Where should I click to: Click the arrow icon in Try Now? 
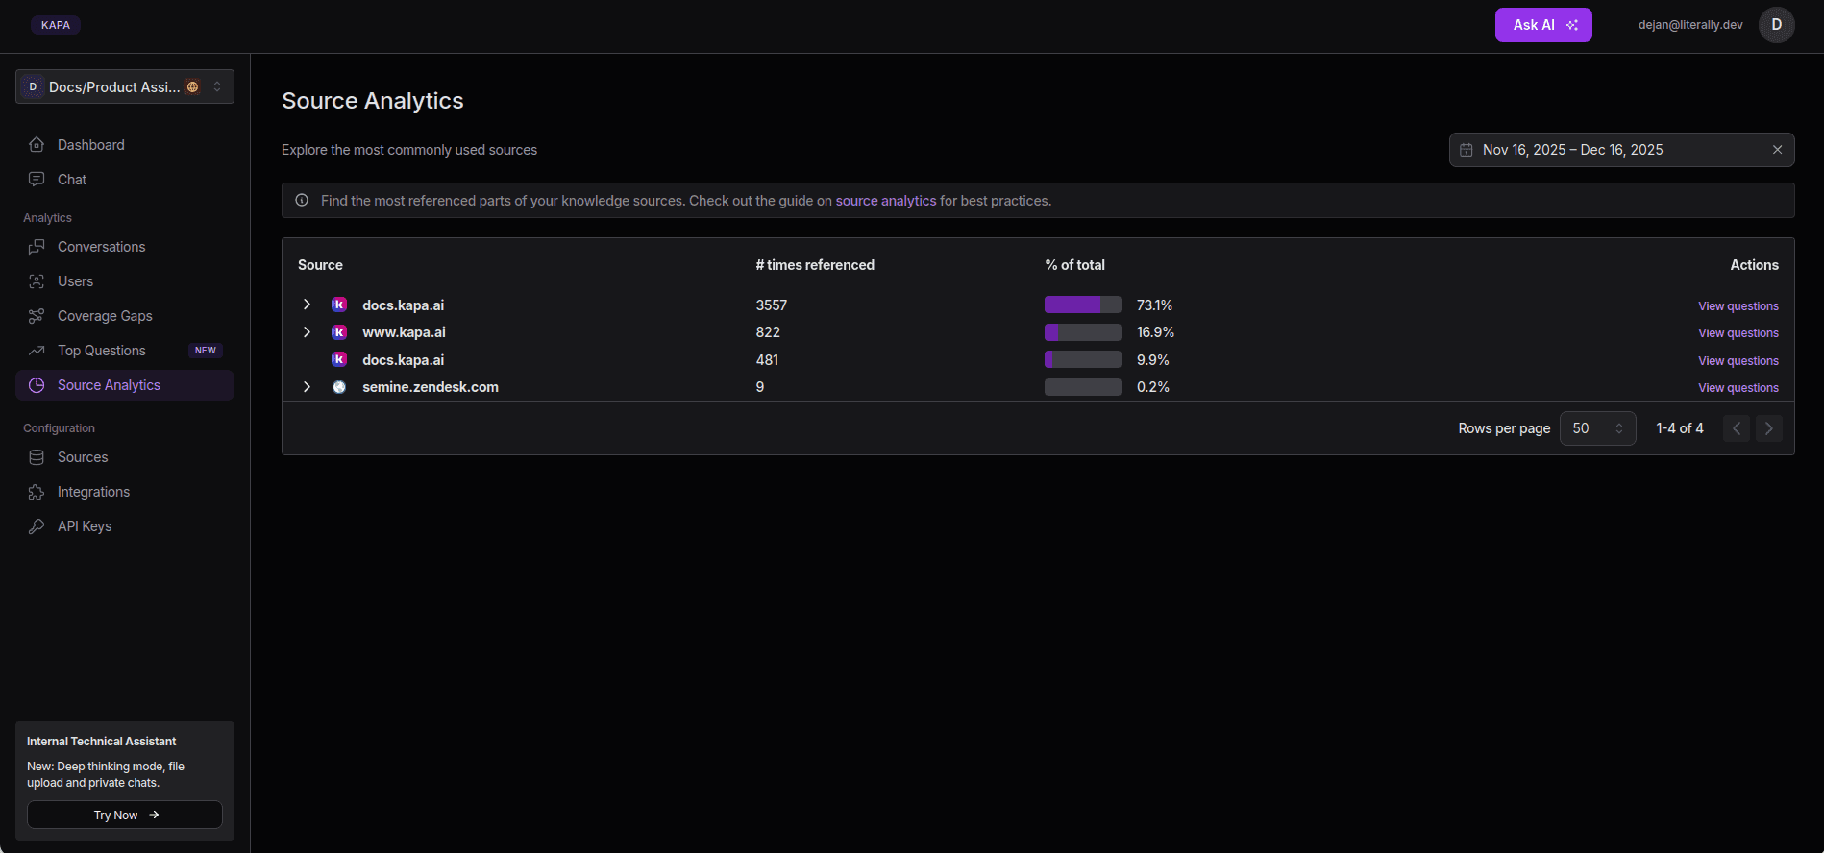(154, 815)
